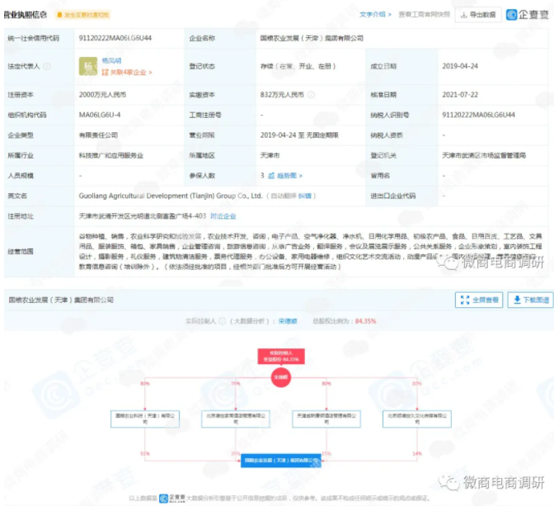The width and height of the screenshot is (554, 506).
Task: Click the legal representative name link
Action: (x=111, y=60)
